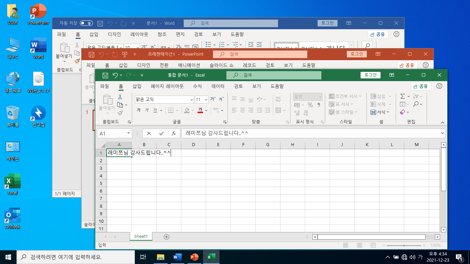The width and height of the screenshot is (470, 264).
Task: Click the 로그인 button in the Word window
Action: pyautogui.click(x=328, y=23)
